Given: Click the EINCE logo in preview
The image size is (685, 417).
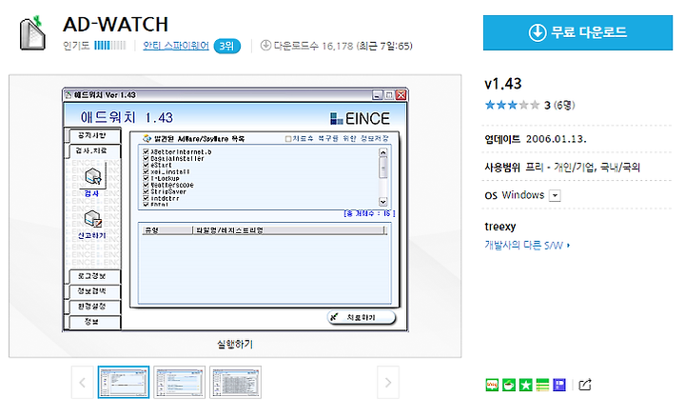Looking at the screenshot, I should (x=360, y=118).
